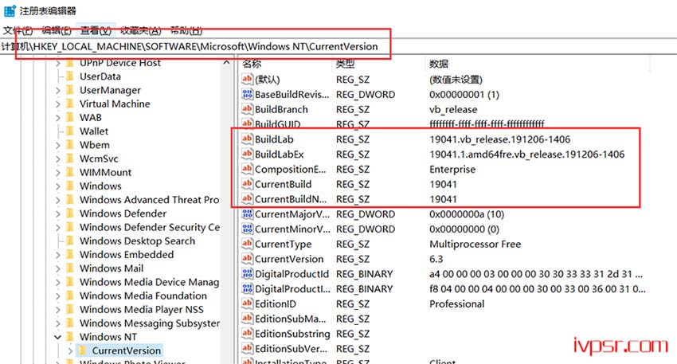
Task: Click the string icon of CurrentBuild value
Action: [x=247, y=183]
